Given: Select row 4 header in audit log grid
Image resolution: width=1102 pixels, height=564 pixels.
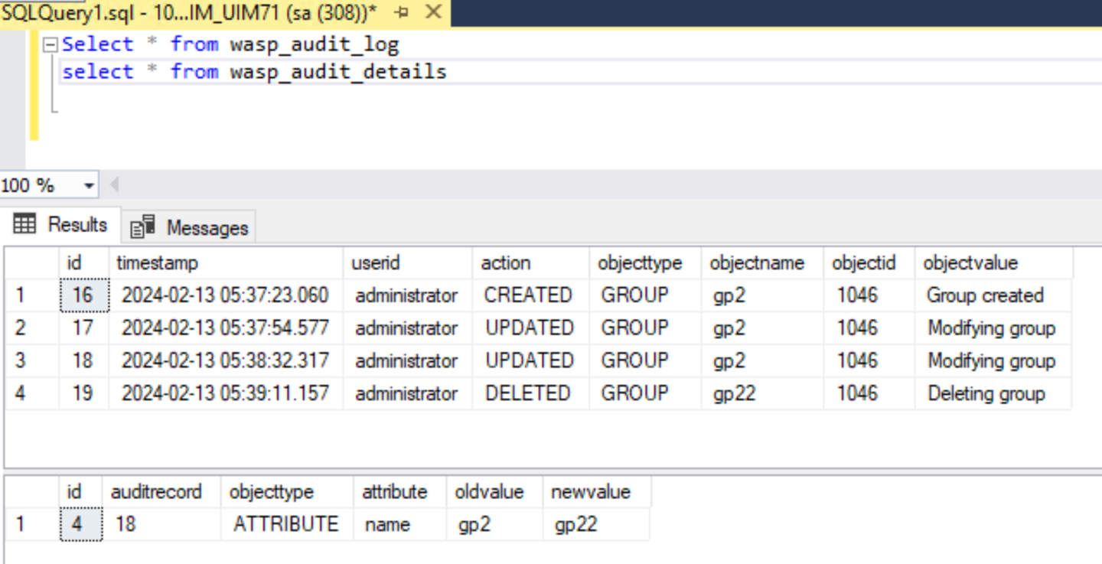Looking at the screenshot, I should (x=20, y=393).
